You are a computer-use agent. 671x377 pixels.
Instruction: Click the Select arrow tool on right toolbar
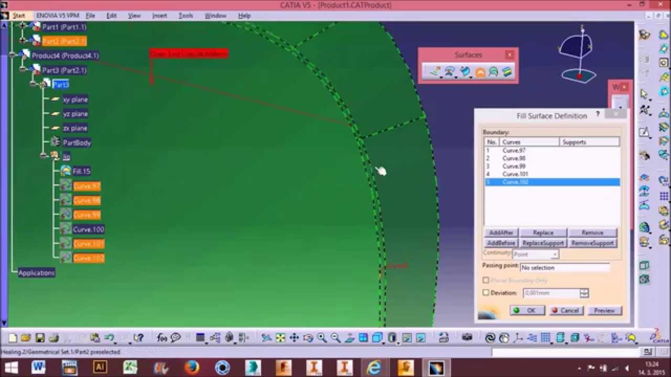[645, 94]
